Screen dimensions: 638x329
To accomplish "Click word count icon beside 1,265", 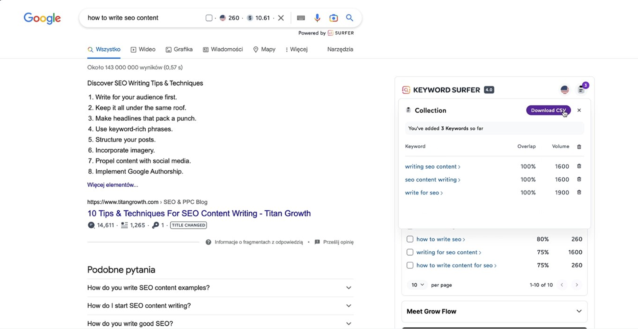I will point(124,225).
